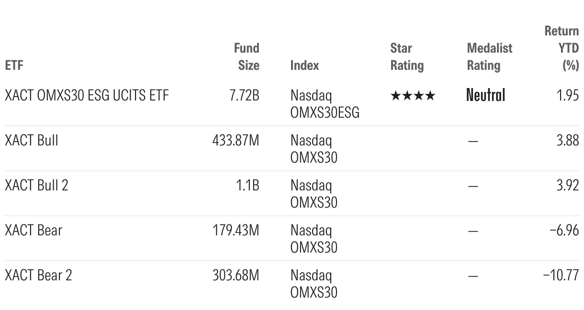Click the Neutral medalist rating badge

tap(486, 96)
